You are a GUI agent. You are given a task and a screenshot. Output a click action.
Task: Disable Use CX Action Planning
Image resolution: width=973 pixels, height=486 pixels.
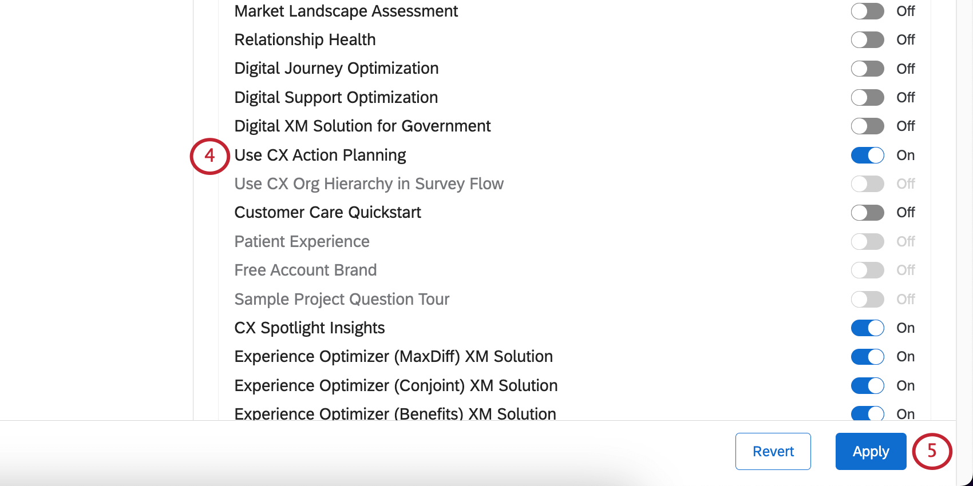click(867, 155)
